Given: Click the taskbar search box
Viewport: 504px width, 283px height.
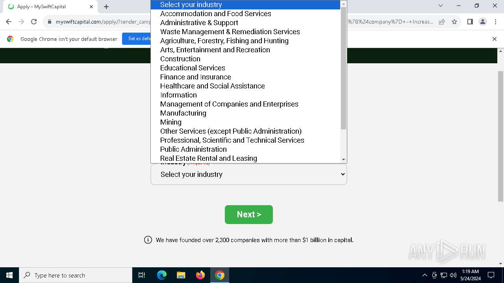Looking at the screenshot, I should tap(76, 275).
